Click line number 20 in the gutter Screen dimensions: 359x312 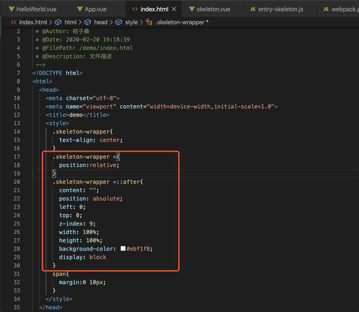tap(17, 182)
